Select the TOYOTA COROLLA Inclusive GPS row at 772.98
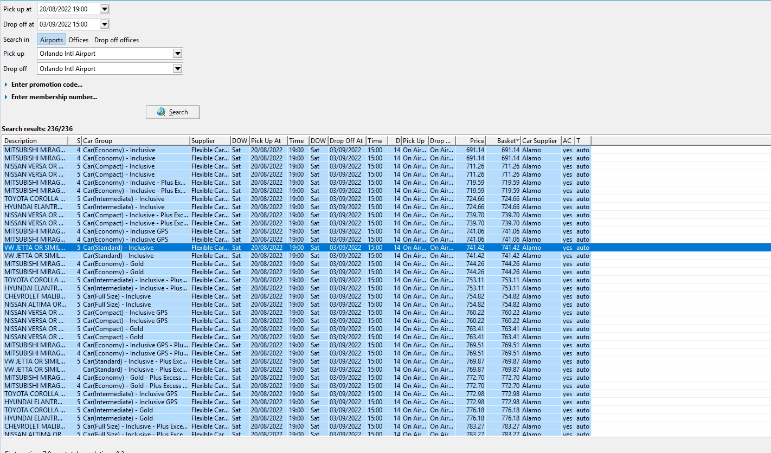The image size is (771, 453). pos(297,394)
